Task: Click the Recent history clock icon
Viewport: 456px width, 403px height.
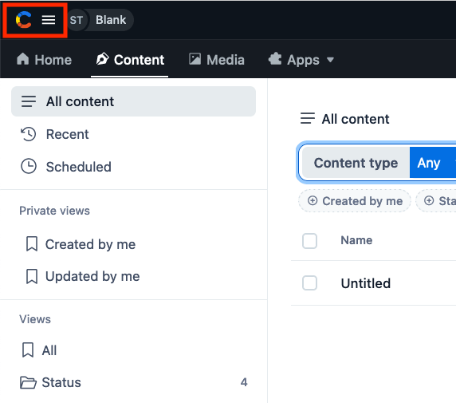Action: coord(28,134)
